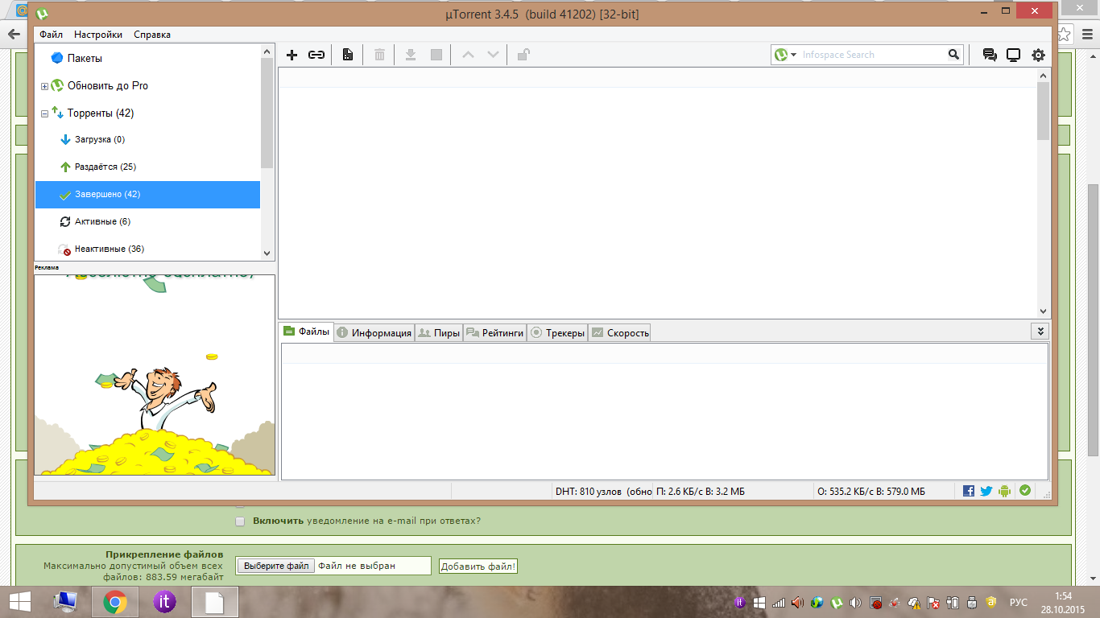1100x618 pixels.
Task: Click the Add Torrent plus icon
Action: point(292,55)
